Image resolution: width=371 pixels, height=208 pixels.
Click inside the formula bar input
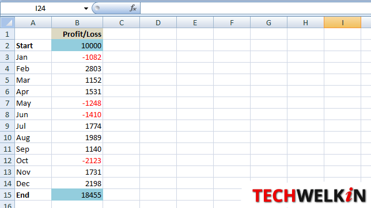tap(256, 8)
